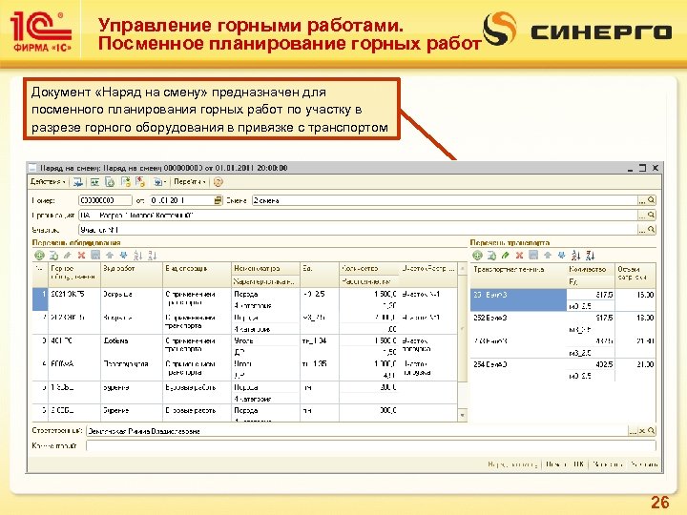The width and height of the screenshot is (687, 515).
Task: Click the help question mark icon
Action: [x=218, y=182]
